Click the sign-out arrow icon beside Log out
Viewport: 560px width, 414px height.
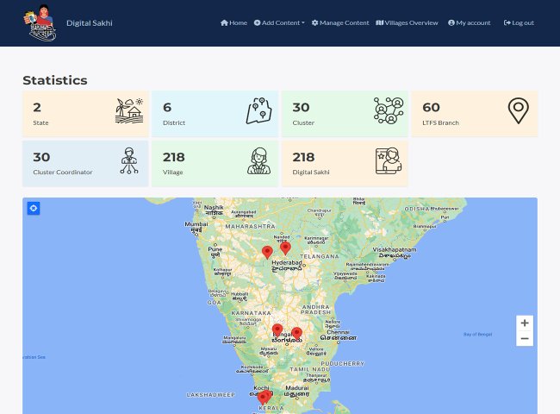[507, 23]
